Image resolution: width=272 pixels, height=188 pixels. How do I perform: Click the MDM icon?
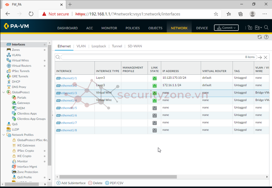[14, 108]
